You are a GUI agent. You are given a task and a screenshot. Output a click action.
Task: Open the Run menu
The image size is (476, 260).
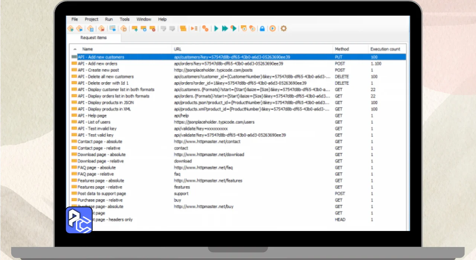point(109,19)
